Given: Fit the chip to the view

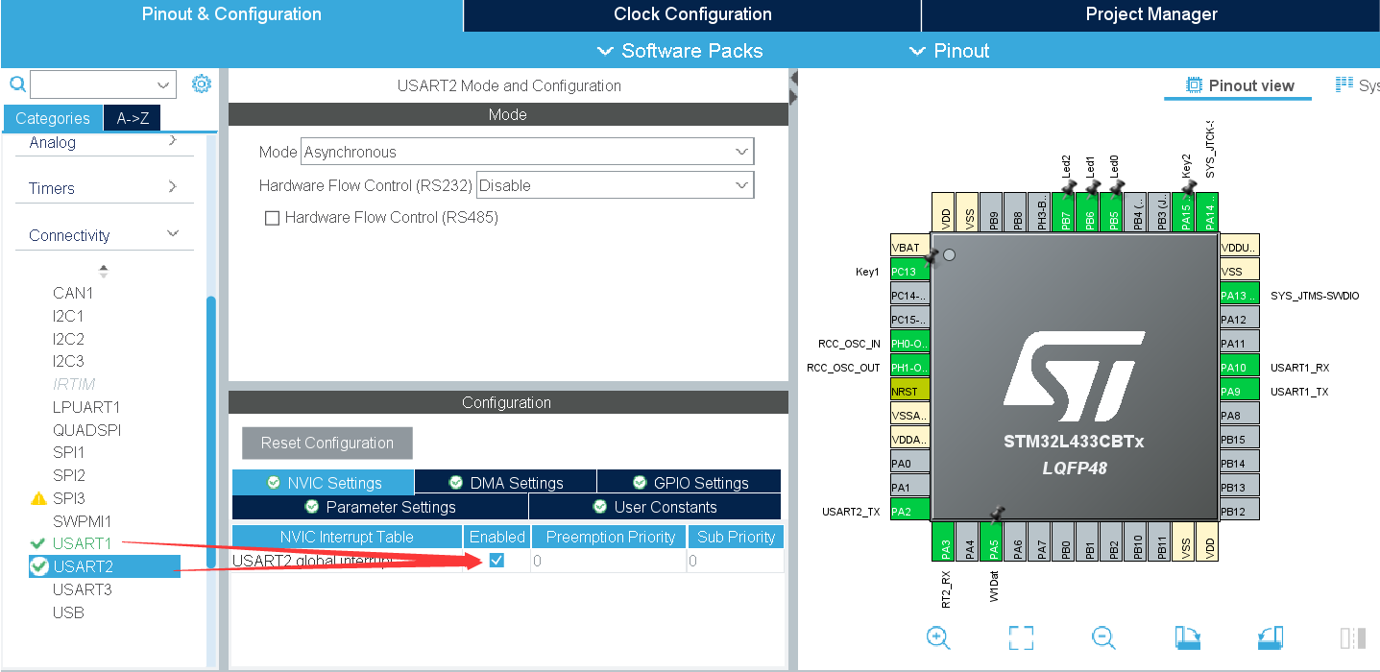Looking at the screenshot, I should (1021, 637).
